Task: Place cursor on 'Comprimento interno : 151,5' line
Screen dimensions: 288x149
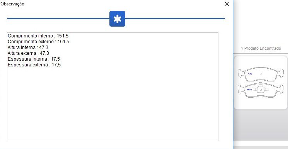Action: coord(38,36)
